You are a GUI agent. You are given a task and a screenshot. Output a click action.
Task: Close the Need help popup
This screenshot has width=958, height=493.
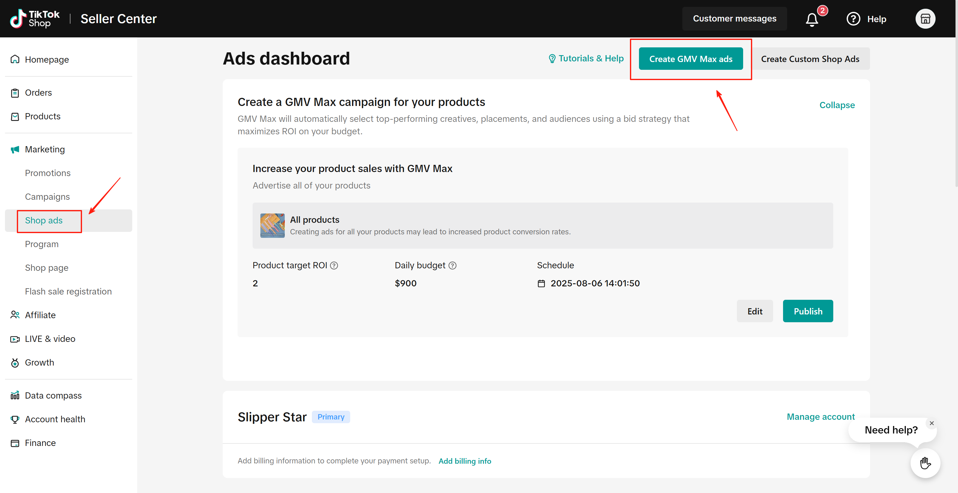931,423
